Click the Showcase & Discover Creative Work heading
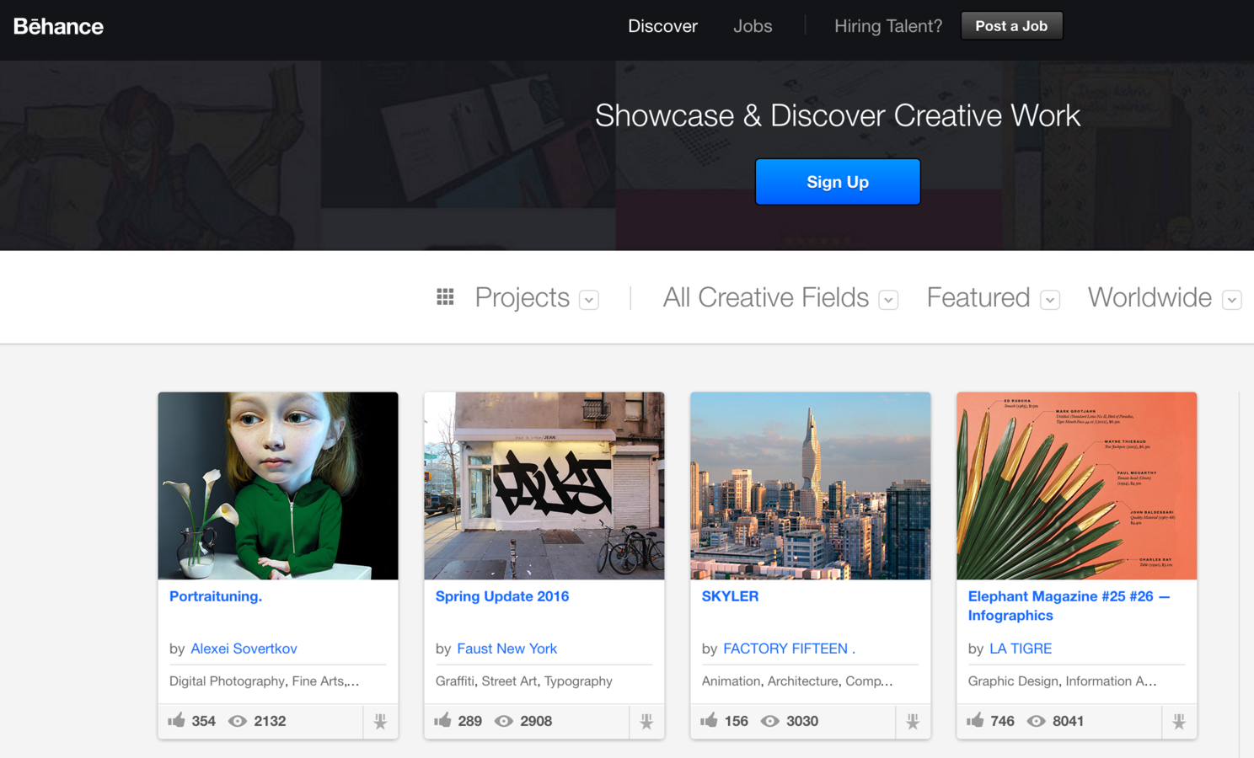Viewport: 1254px width, 758px height. click(x=838, y=115)
